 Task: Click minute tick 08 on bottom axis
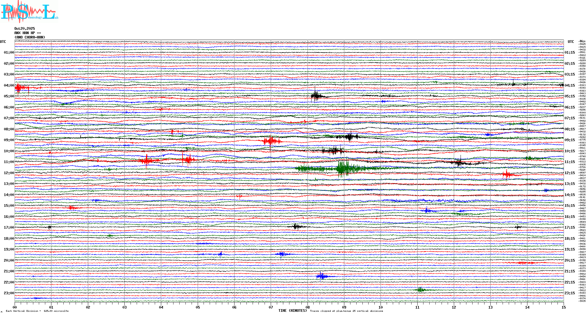(308, 307)
